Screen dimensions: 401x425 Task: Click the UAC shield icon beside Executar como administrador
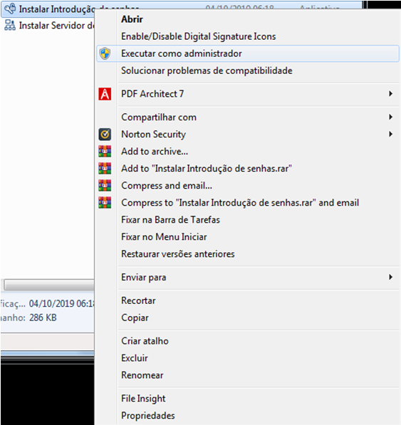[x=105, y=53]
